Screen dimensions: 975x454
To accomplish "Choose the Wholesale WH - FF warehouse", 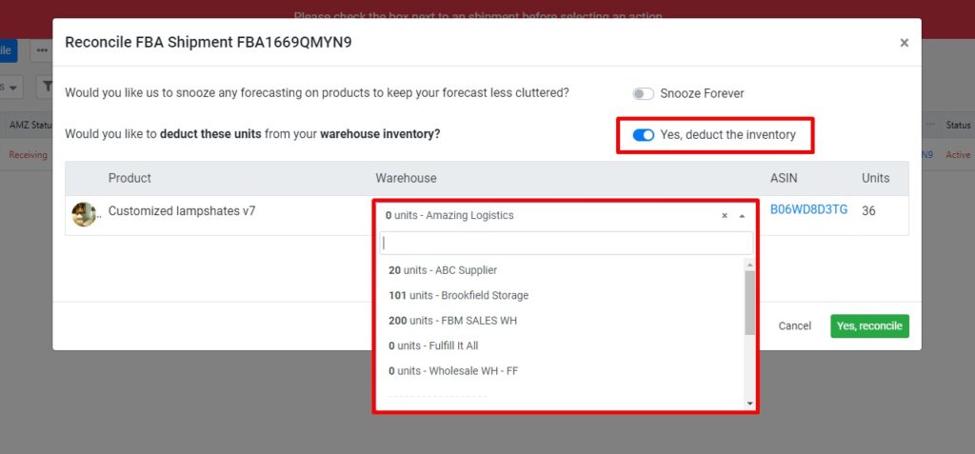I will click(452, 370).
